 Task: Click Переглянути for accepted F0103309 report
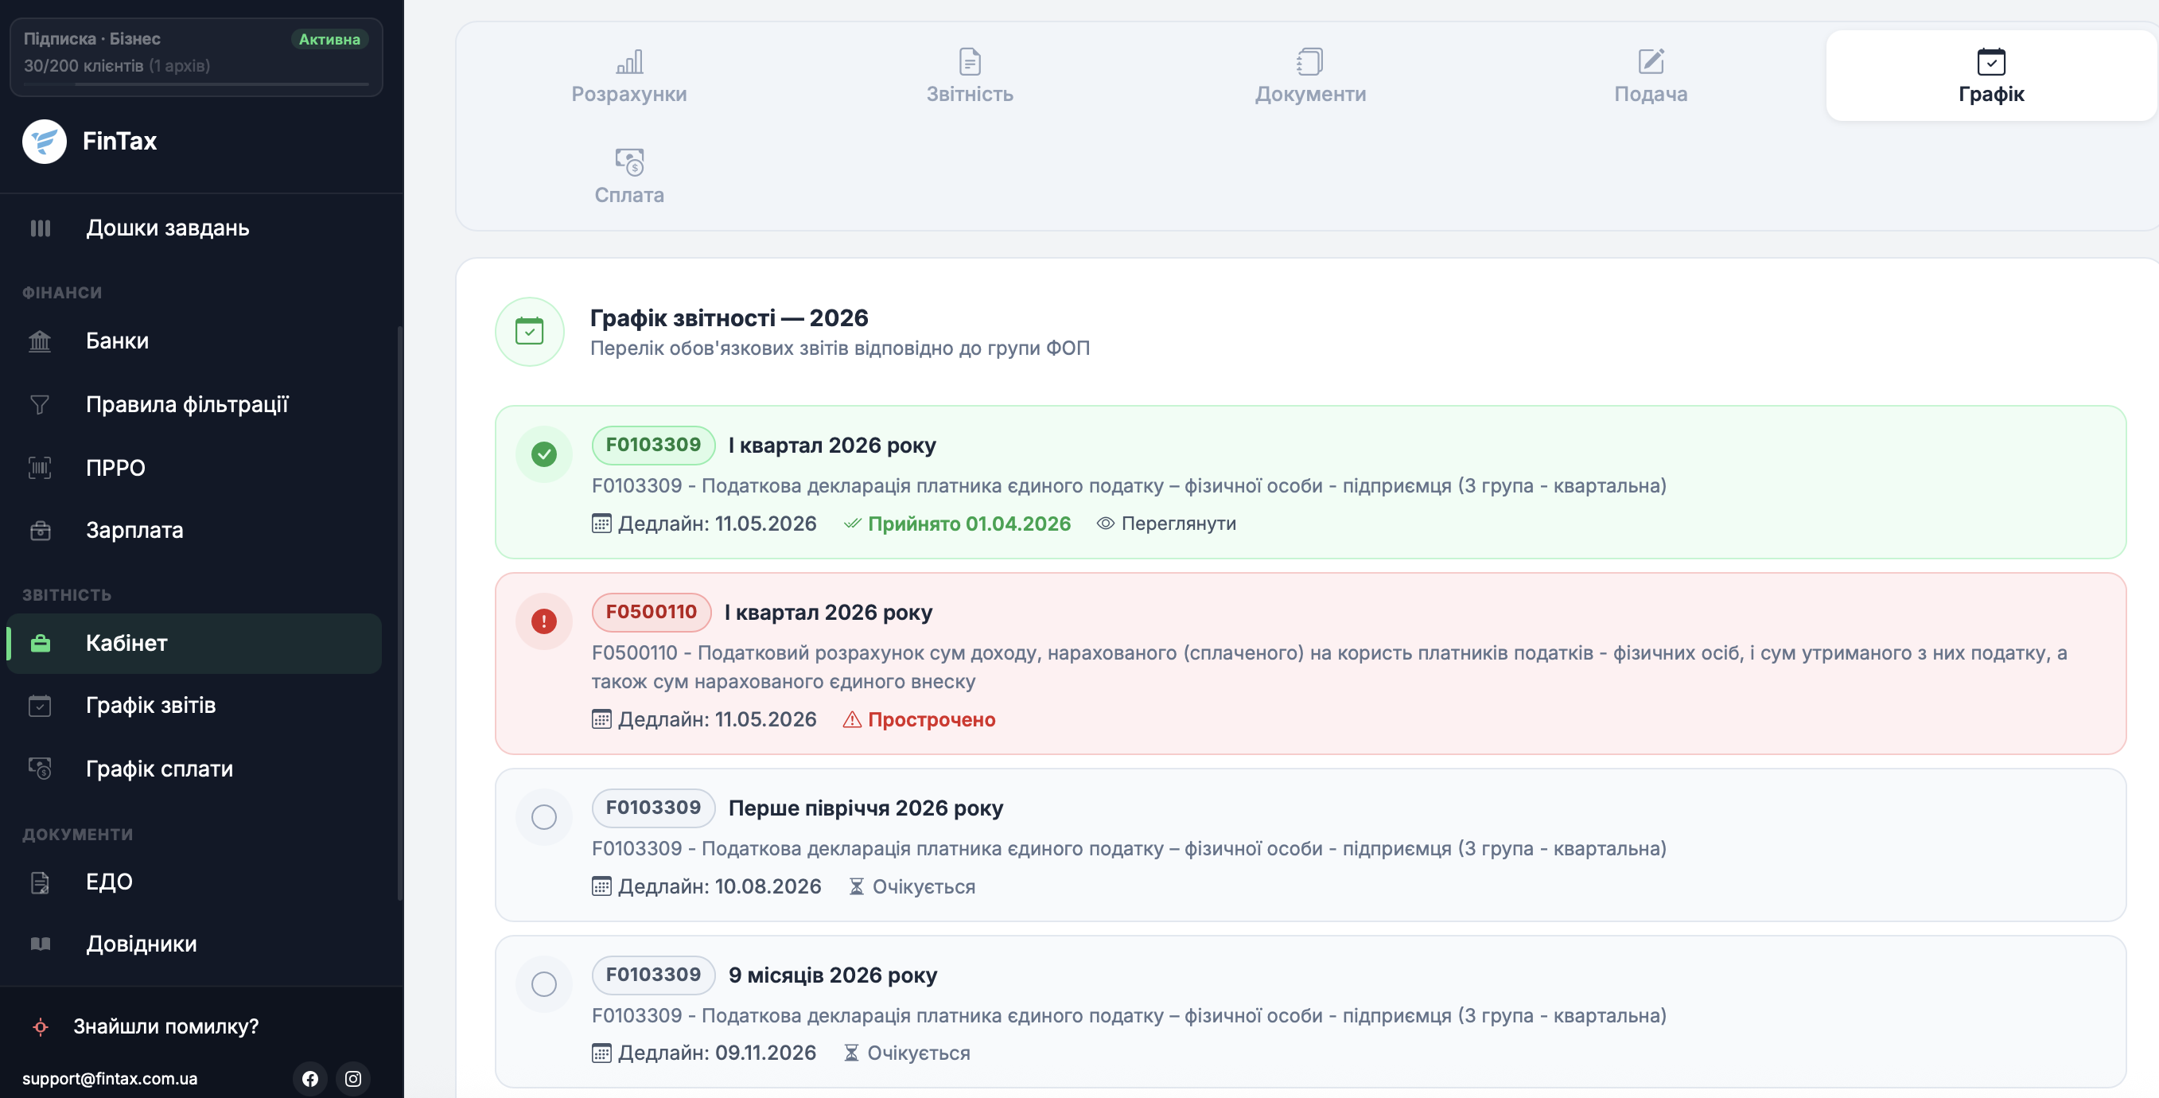1166,524
